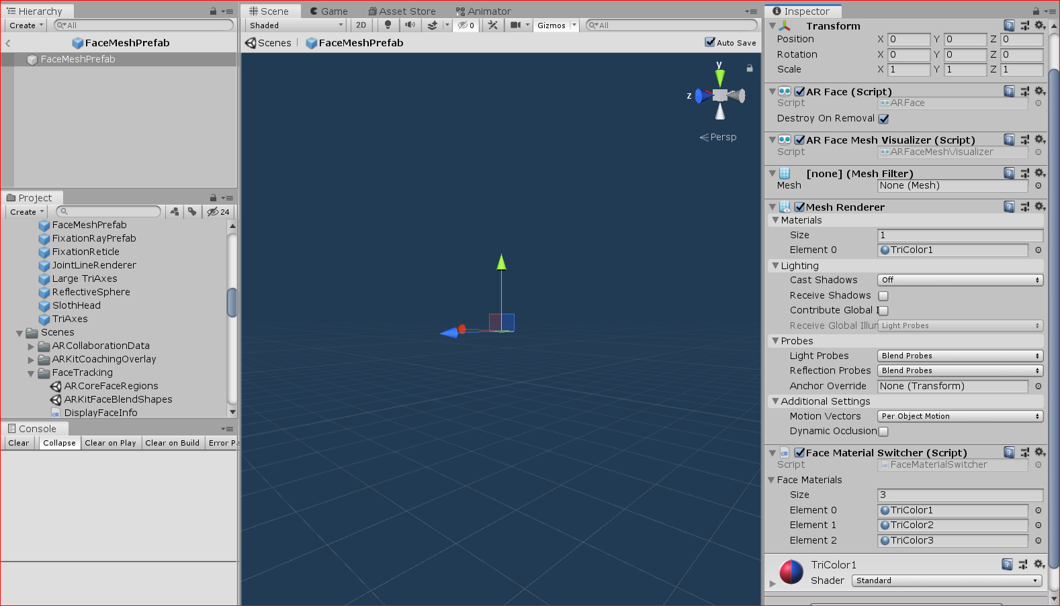Open the Cast Shadows dropdown

click(960, 280)
